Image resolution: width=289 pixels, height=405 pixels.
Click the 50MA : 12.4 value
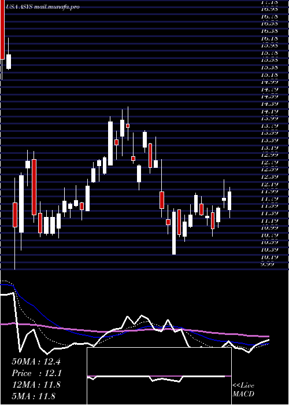pos(36,362)
